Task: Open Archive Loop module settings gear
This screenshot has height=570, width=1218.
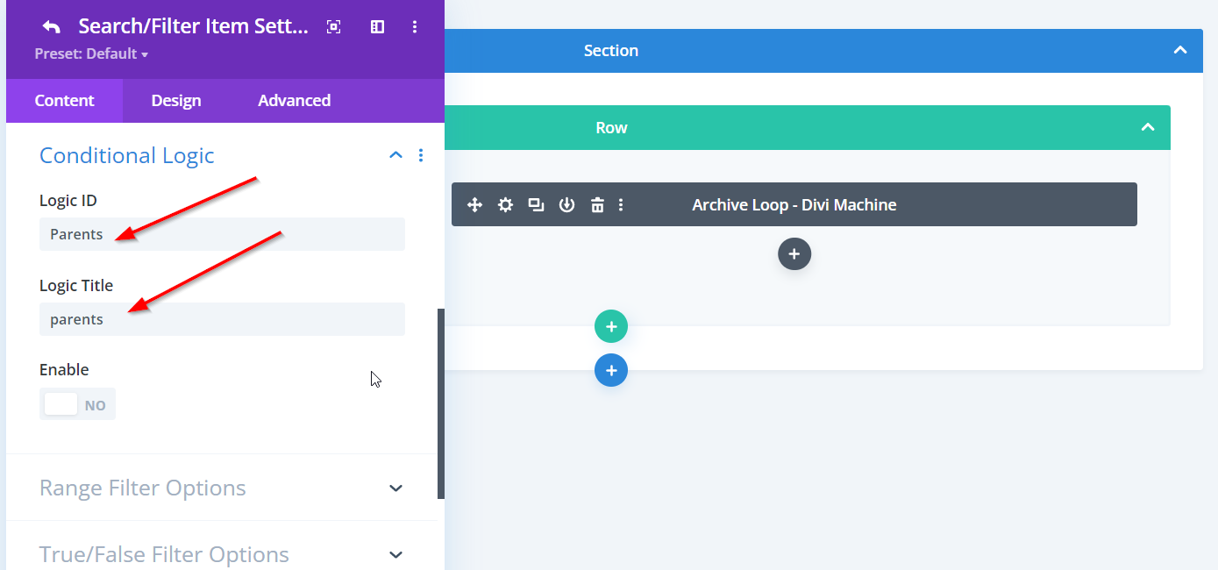Action: tap(505, 205)
